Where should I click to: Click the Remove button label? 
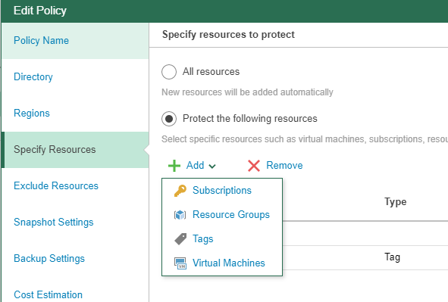click(x=284, y=166)
